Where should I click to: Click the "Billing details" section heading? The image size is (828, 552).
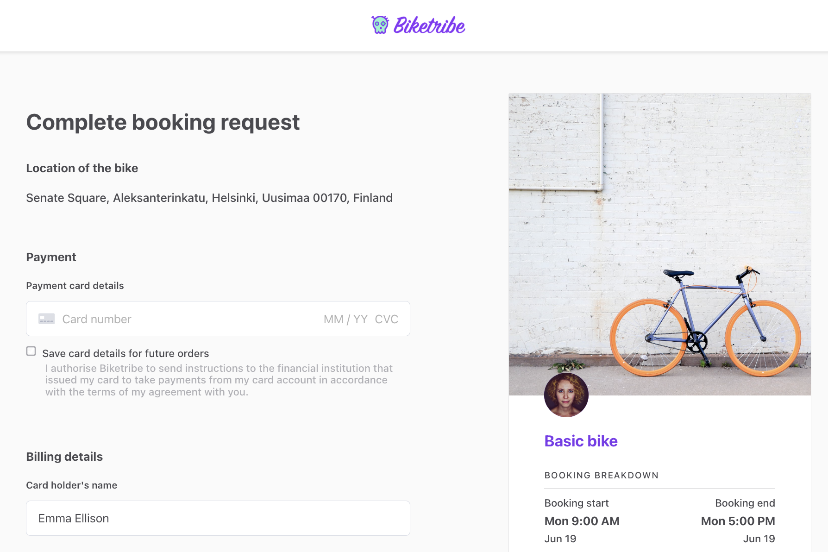pyautogui.click(x=64, y=457)
